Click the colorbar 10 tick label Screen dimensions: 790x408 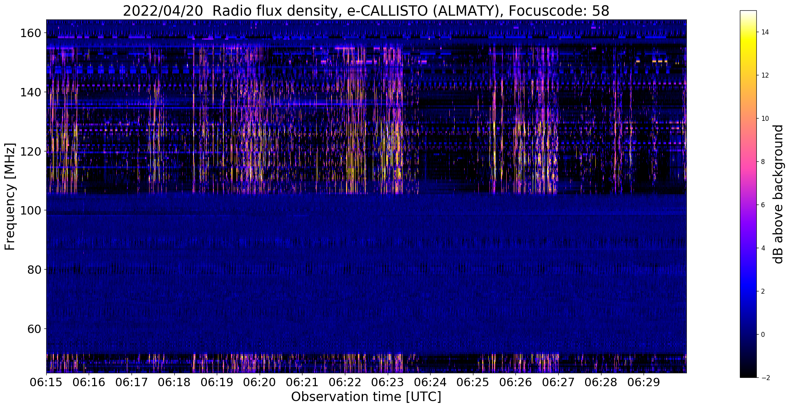click(x=765, y=119)
